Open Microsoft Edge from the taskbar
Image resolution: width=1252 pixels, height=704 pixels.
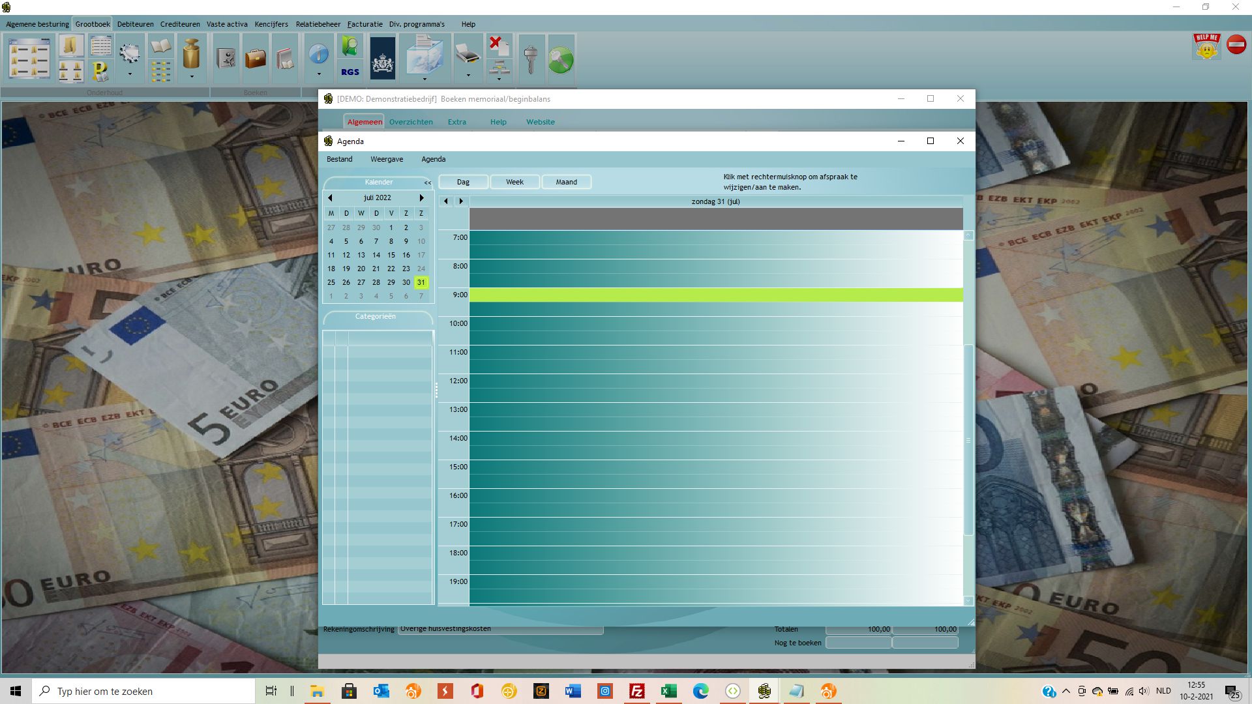(700, 691)
